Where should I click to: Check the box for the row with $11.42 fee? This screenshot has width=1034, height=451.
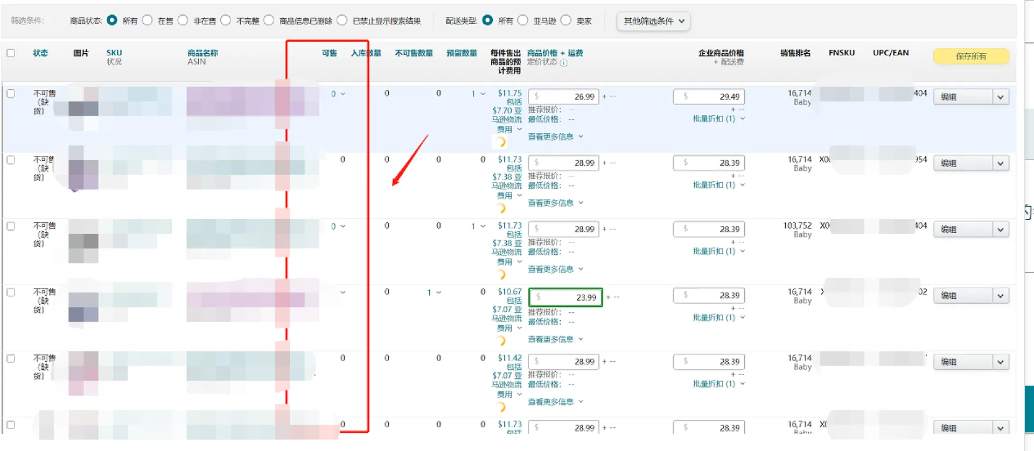pyautogui.click(x=11, y=359)
